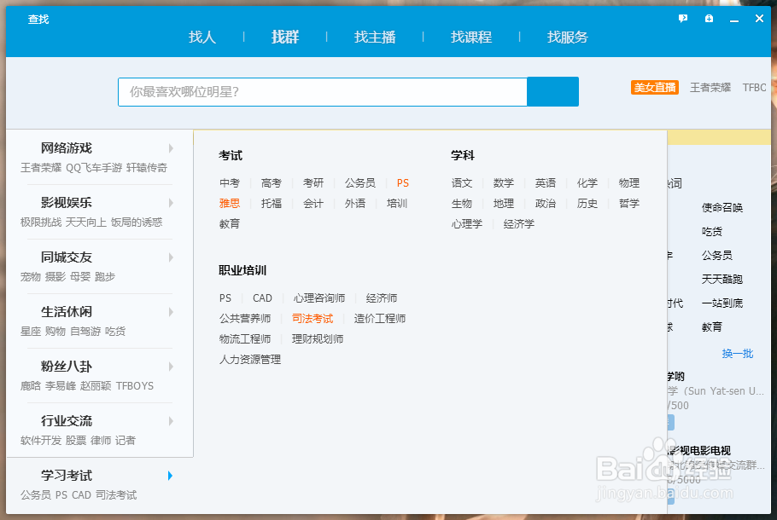
Task: Expand the 同城交友 category arrow
Action: pyautogui.click(x=171, y=257)
